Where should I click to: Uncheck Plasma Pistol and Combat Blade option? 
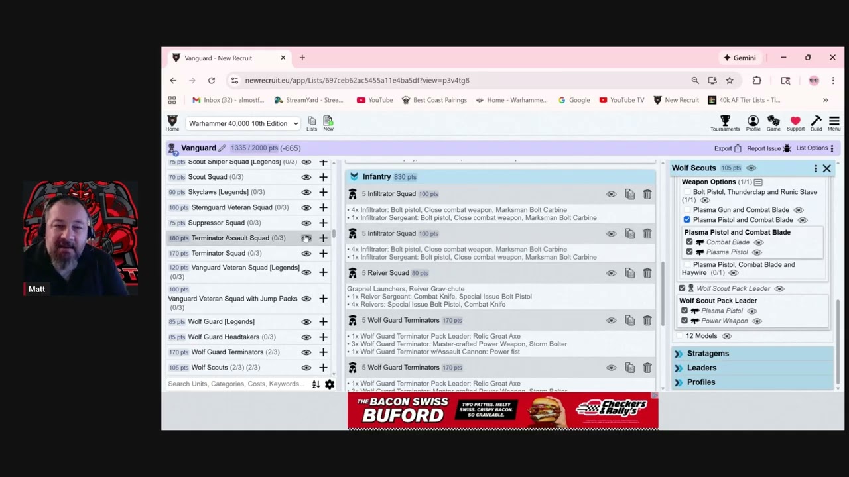pyautogui.click(x=687, y=219)
